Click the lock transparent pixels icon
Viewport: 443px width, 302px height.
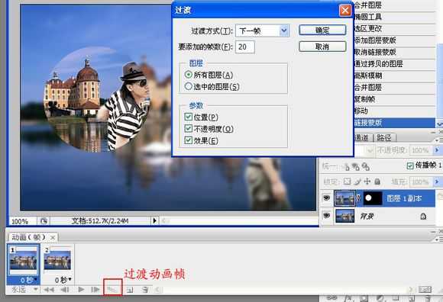coord(347,182)
